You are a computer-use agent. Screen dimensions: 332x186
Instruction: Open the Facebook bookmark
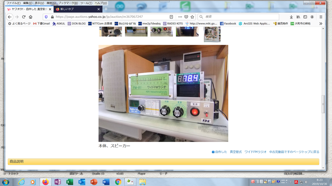tap(228, 23)
